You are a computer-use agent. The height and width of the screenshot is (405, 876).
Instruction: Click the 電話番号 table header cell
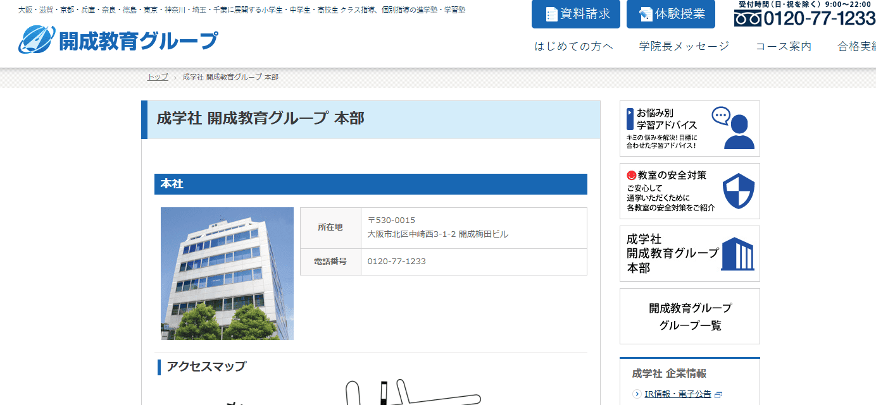(330, 262)
